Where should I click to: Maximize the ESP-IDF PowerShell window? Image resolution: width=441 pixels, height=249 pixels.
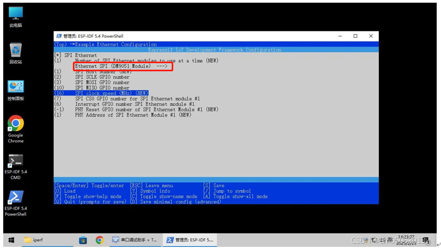click(356, 36)
